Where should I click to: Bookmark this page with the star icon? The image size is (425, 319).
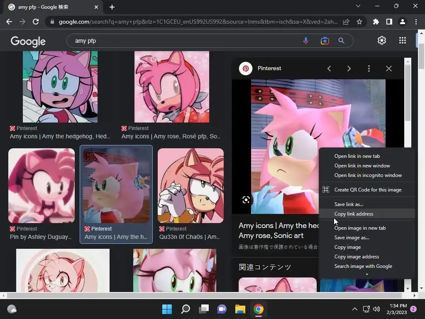click(x=359, y=22)
